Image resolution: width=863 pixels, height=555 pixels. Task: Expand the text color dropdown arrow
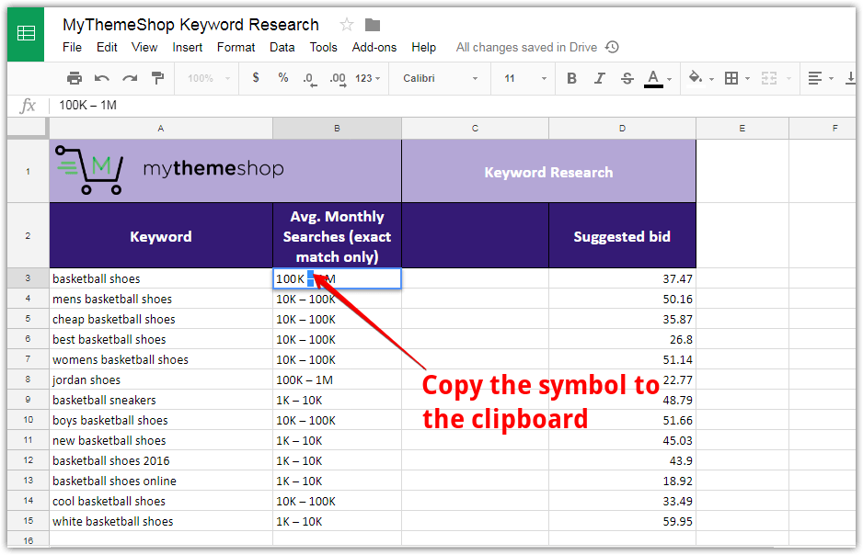(x=669, y=79)
